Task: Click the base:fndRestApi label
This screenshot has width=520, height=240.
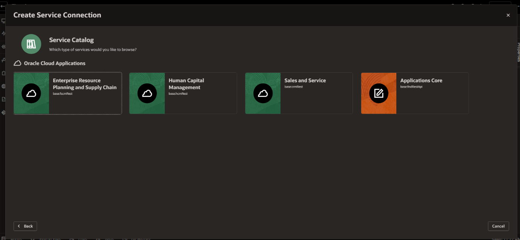Action: pyautogui.click(x=411, y=87)
